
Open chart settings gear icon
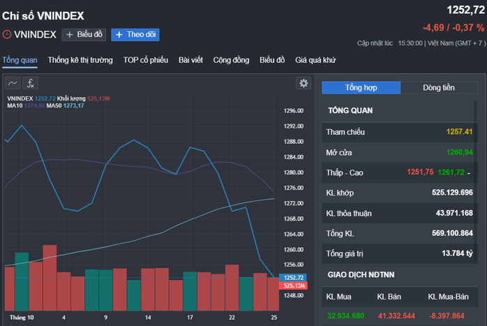(x=304, y=83)
